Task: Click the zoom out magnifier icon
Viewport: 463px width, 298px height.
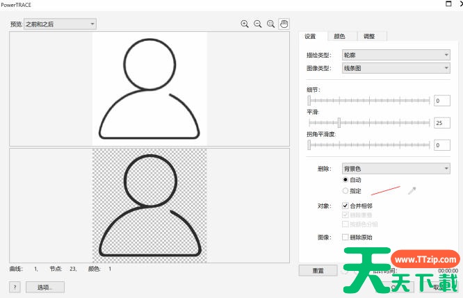Action: coord(257,24)
